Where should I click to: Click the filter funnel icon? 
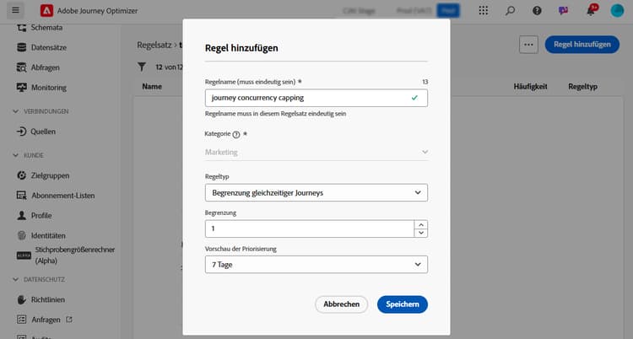[141, 67]
